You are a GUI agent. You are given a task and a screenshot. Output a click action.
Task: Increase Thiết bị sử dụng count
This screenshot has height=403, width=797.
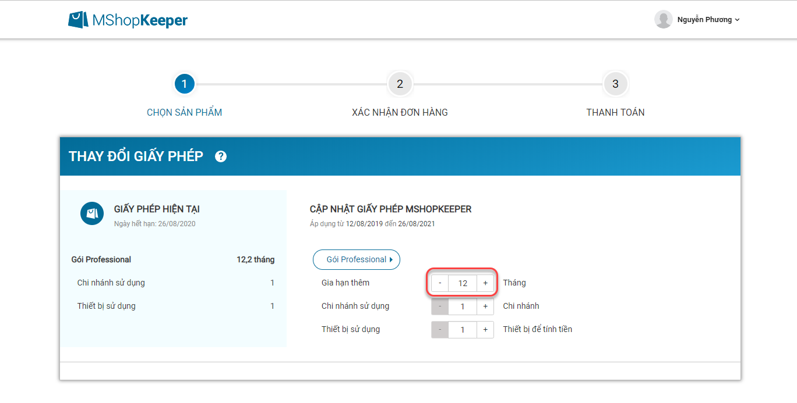pos(485,330)
